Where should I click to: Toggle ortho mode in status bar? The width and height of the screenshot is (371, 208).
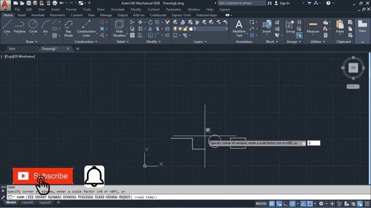[x=286, y=203]
